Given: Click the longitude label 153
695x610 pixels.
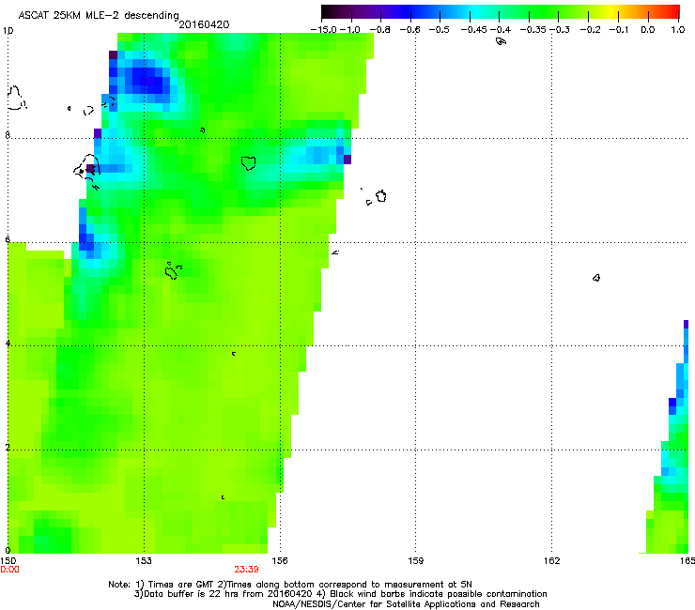Looking at the screenshot, I should tap(144, 561).
